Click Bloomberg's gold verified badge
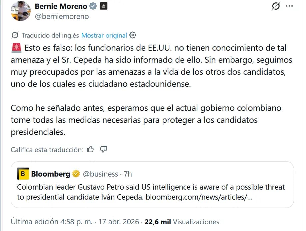The image size is (306, 231). [x=76, y=174]
